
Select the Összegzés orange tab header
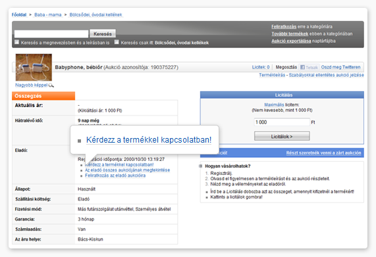[x=43, y=96]
